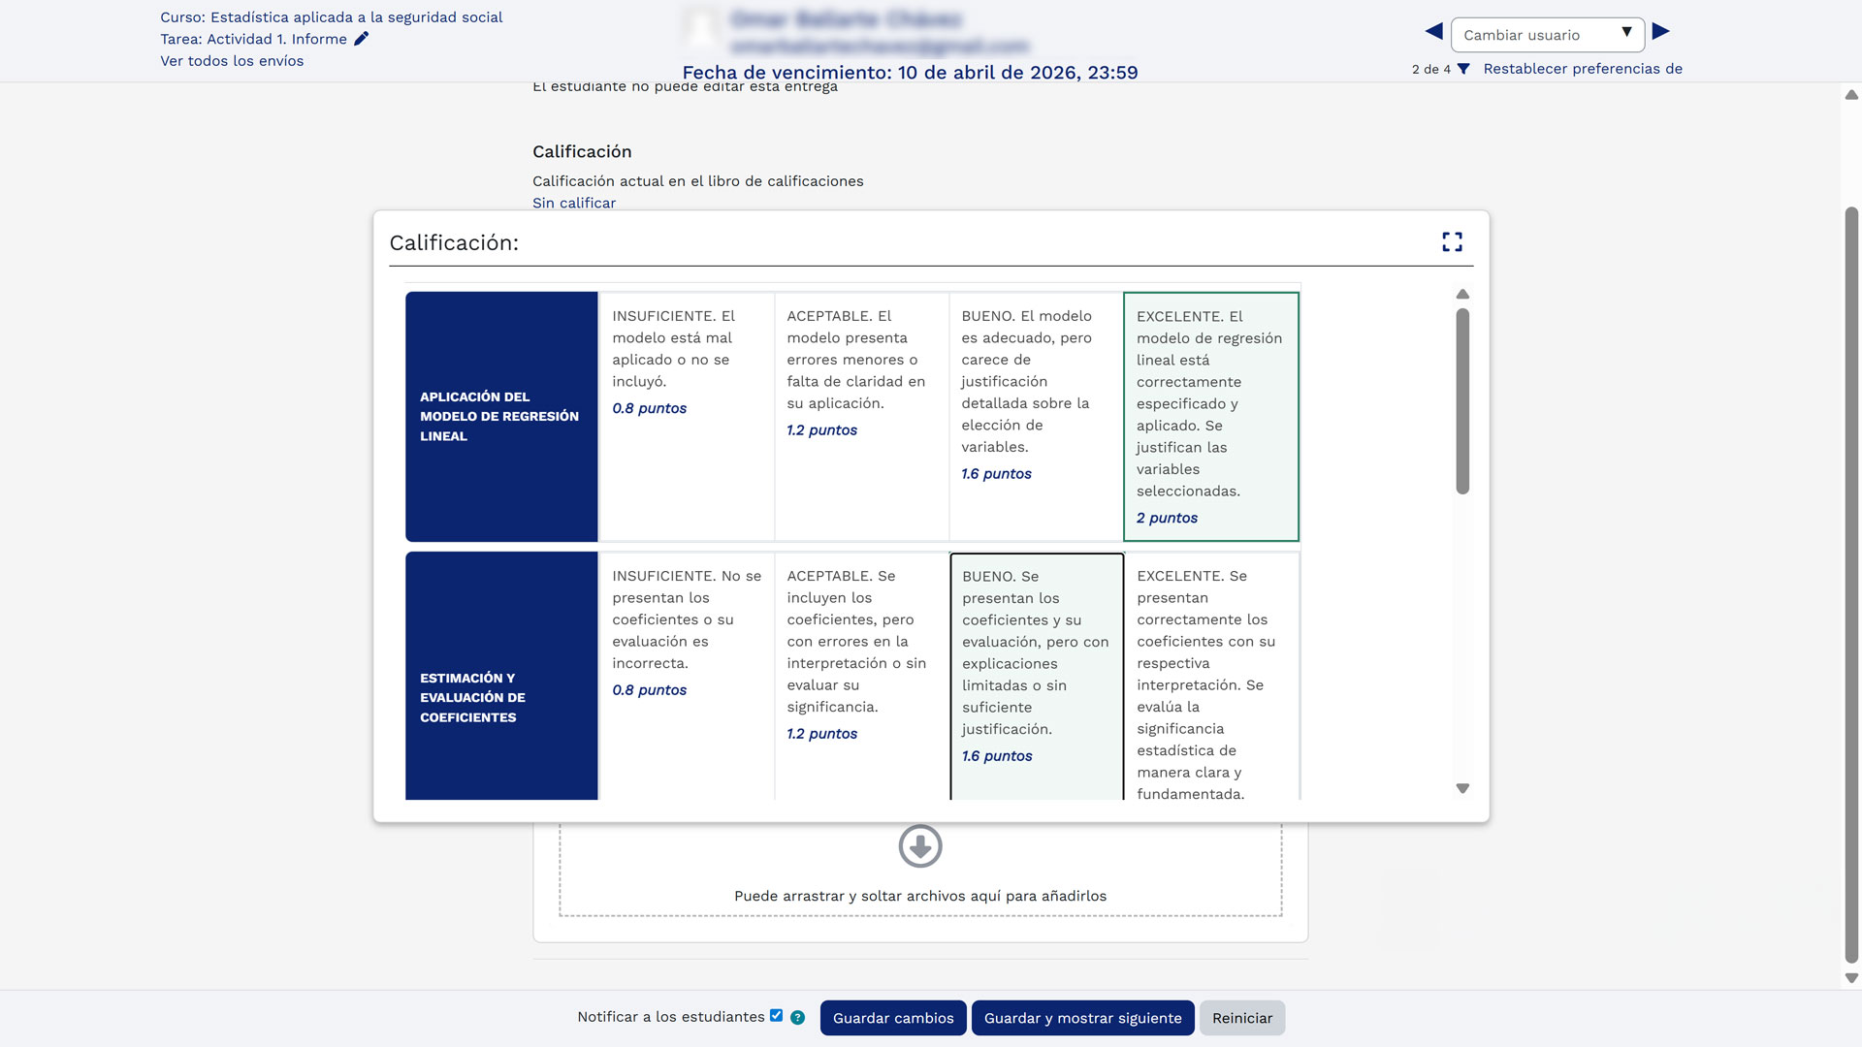Click the "Reiniciar" button
Viewport: 1862px width, 1047px height.
coord(1242,1018)
